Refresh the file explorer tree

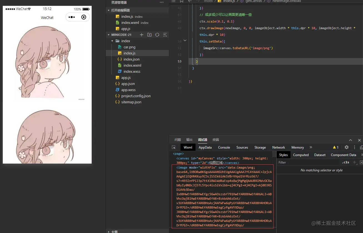click(x=157, y=35)
